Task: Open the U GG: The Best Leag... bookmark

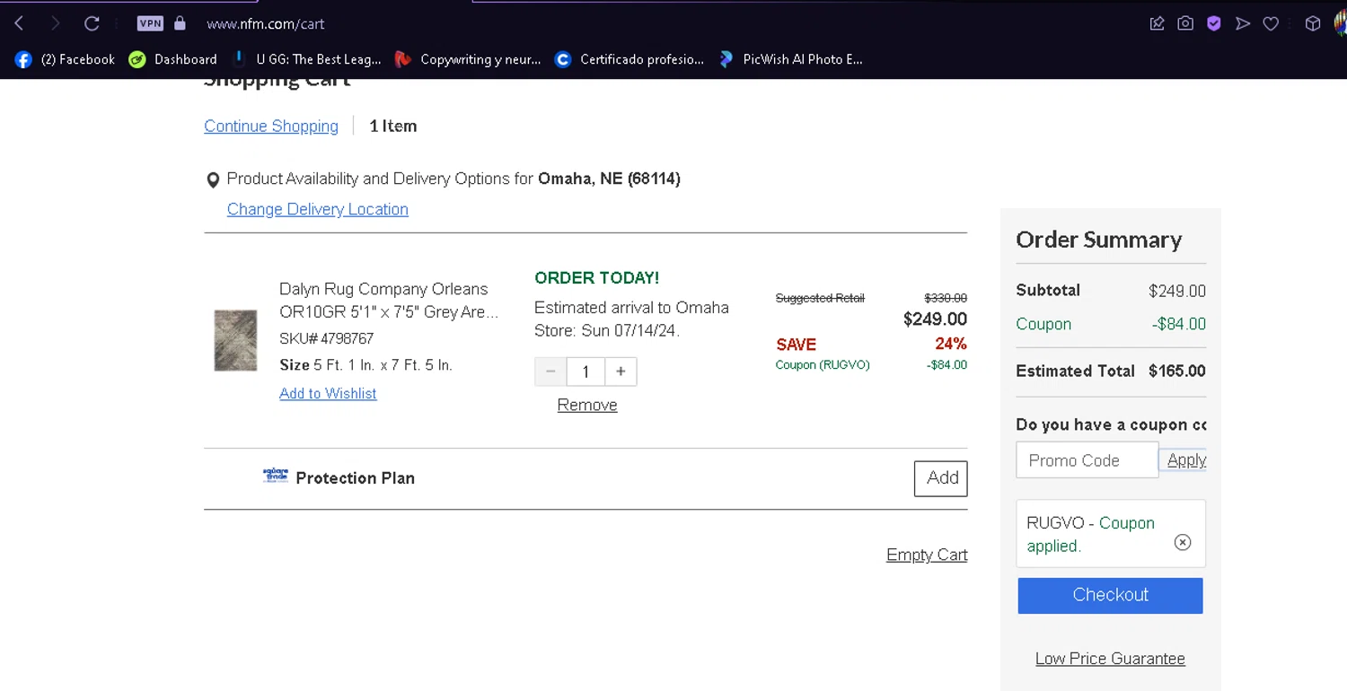Action: (x=306, y=59)
